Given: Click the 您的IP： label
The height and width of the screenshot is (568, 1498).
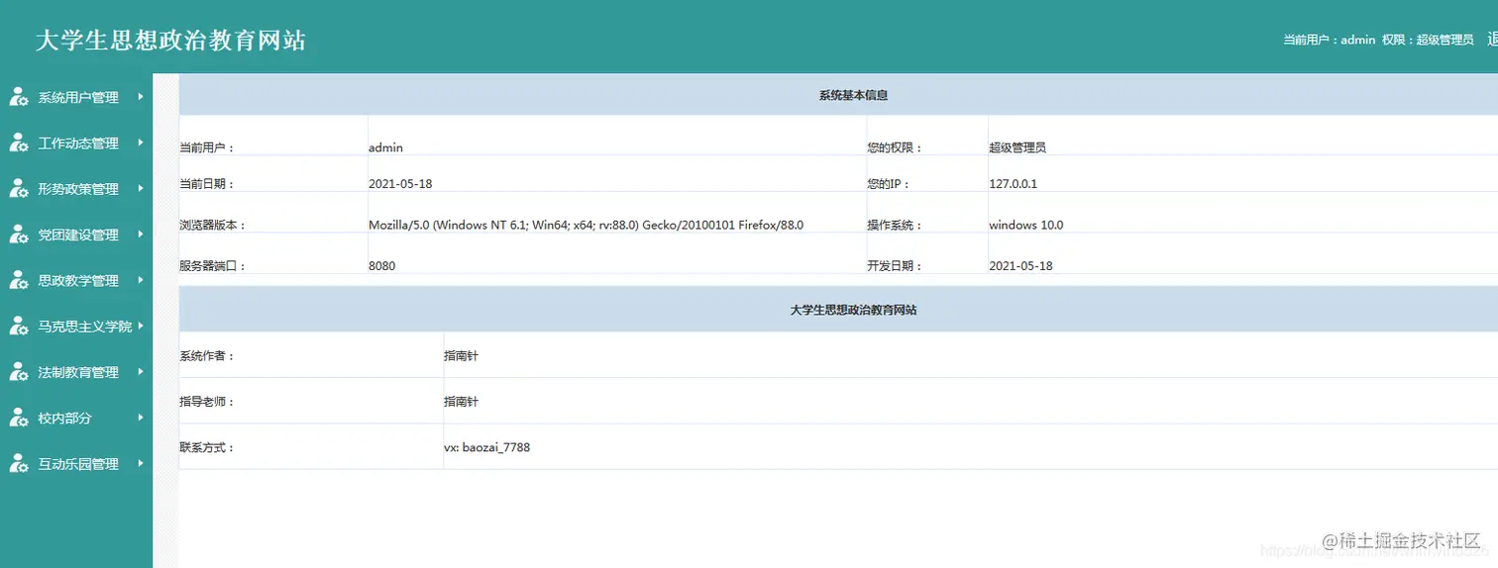Looking at the screenshot, I should [x=888, y=184].
